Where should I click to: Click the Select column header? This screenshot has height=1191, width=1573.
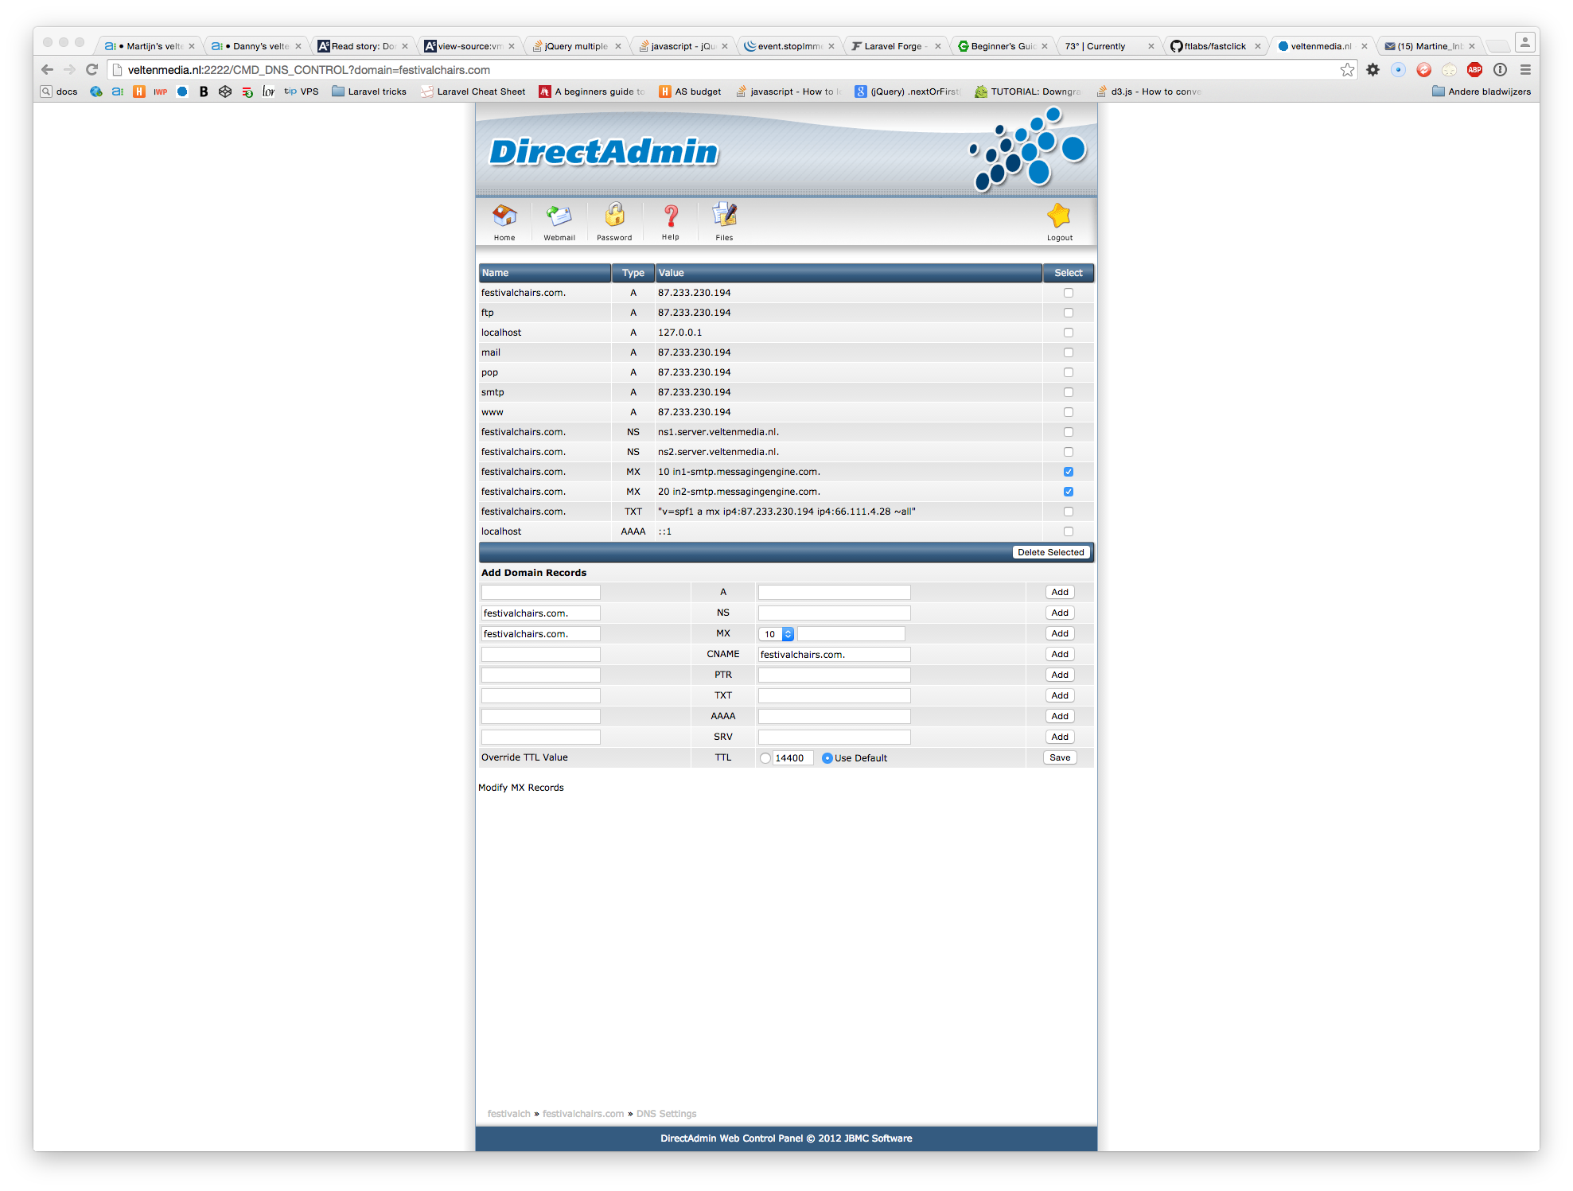pos(1069,273)
